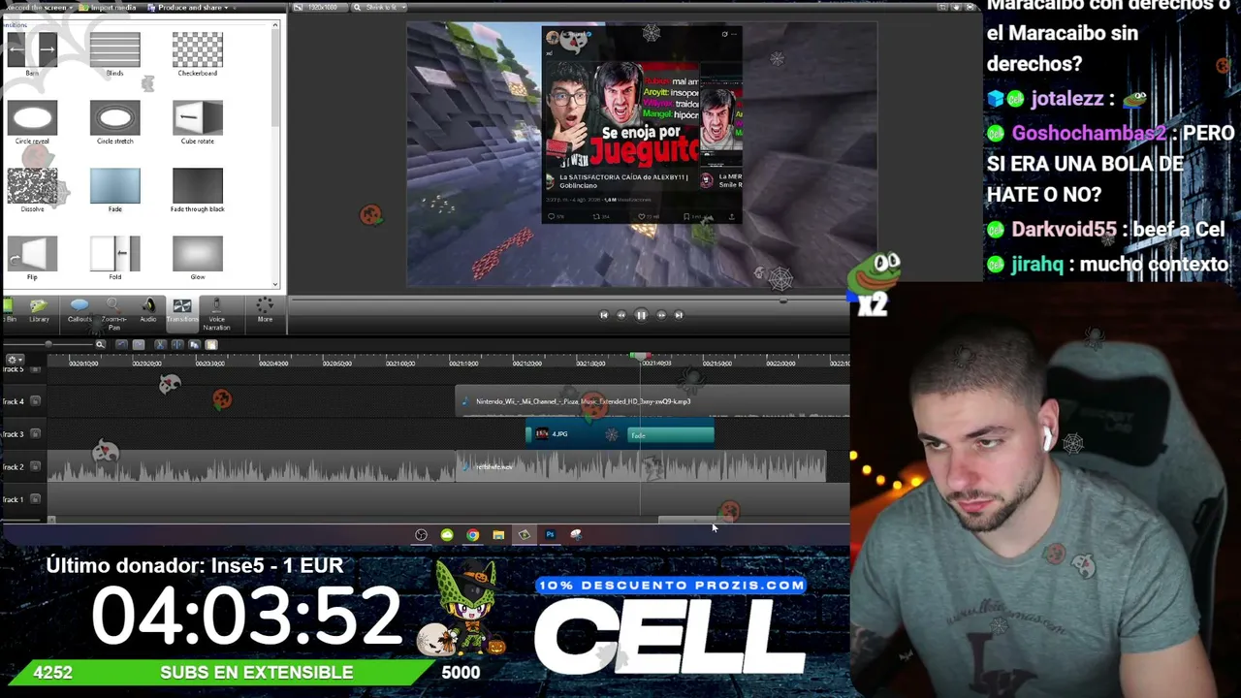Adjust the timeline zoom slider
This screenshot has height=698, width=1241.
[x=48, y=344]
